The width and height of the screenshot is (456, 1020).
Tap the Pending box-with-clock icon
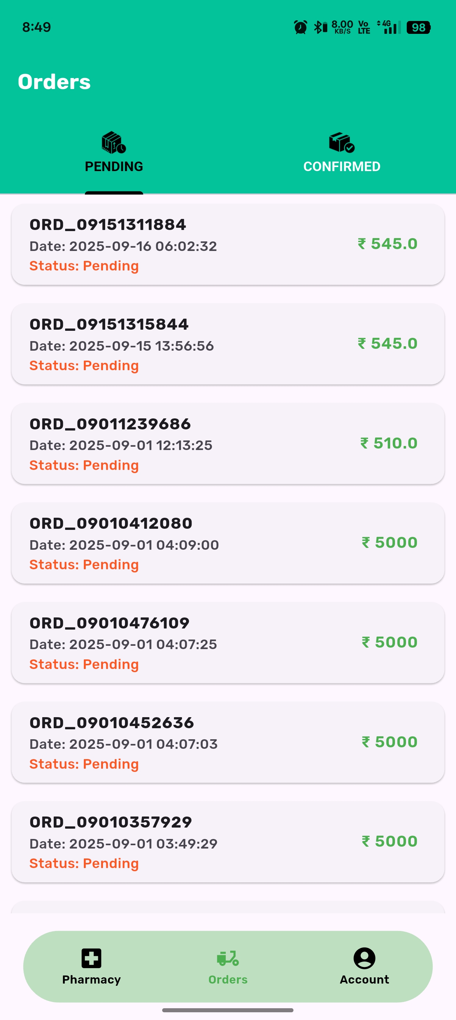tap(114, 142)
